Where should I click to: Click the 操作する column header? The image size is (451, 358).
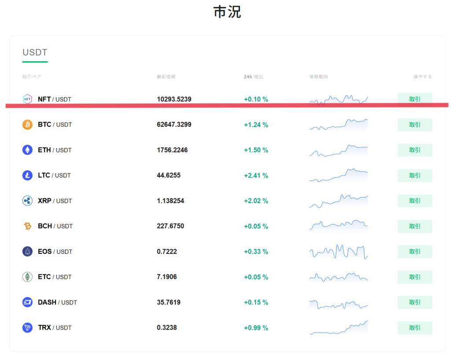click(422, 77)
